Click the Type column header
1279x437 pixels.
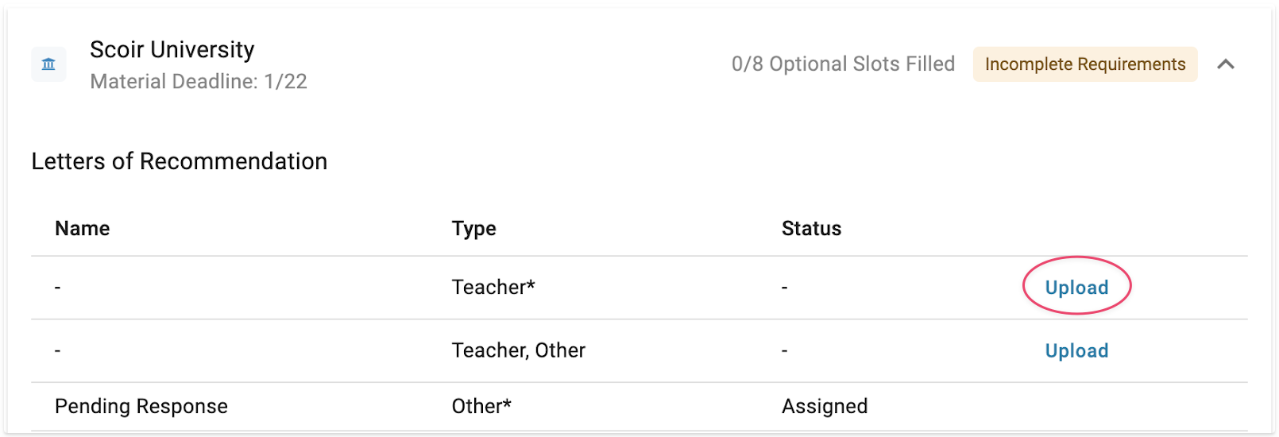pos(474,229)
